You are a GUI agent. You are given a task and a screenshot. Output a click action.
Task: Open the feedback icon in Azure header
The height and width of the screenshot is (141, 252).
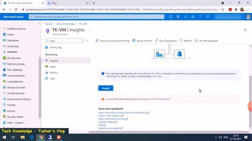click(208, 16)
